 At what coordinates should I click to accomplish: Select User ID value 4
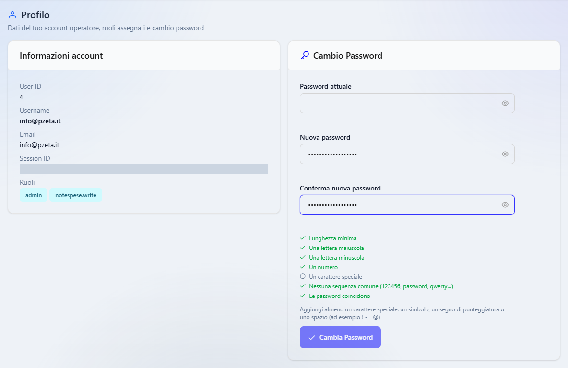(x=21, y=97)
